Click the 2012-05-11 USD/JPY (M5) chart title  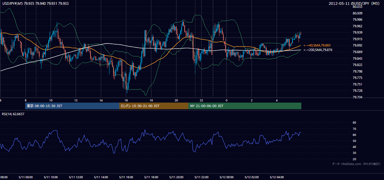(x=355, y=3)
